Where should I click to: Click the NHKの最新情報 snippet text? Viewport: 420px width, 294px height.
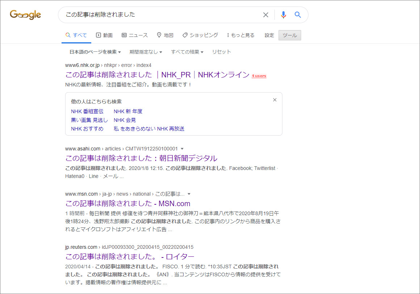click(x=128, y=85)
